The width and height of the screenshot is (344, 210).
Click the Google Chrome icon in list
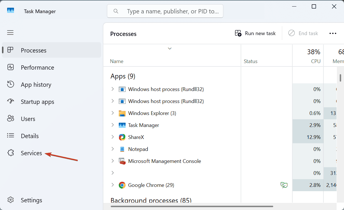[122, 185]
